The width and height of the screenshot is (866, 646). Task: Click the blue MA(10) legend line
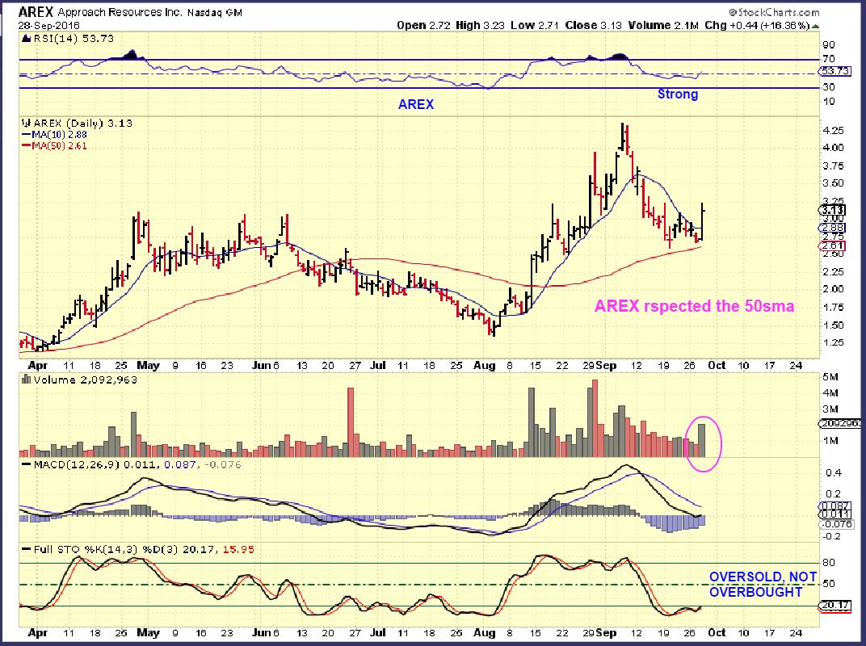pyautogui.click(x=26, y=135)
